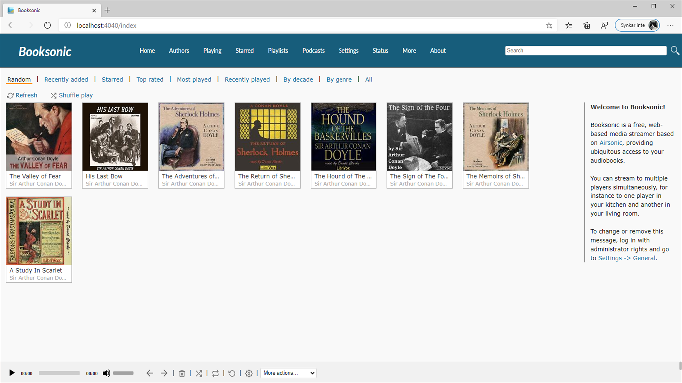This screenshot has height=383, width=682.
Task: Go to the previous track arrow
Action: click(150, 373)
